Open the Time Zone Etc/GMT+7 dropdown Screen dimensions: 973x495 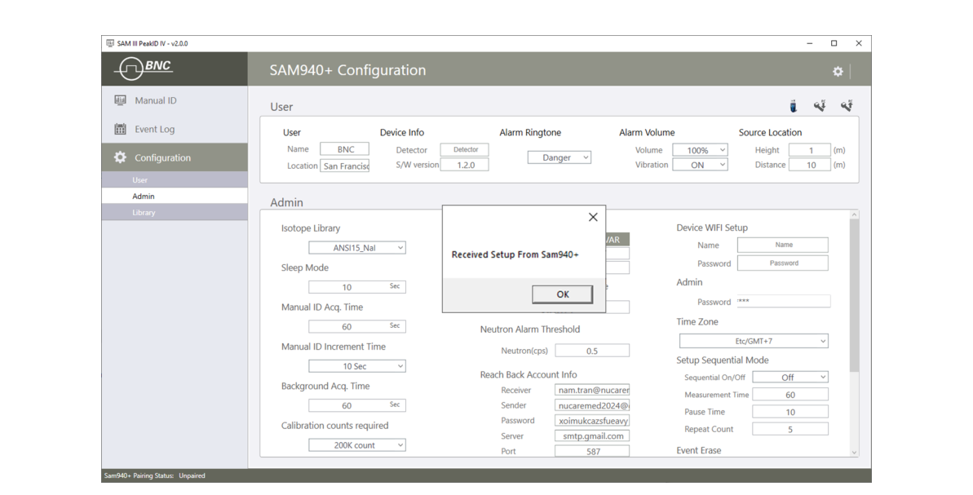754,341
